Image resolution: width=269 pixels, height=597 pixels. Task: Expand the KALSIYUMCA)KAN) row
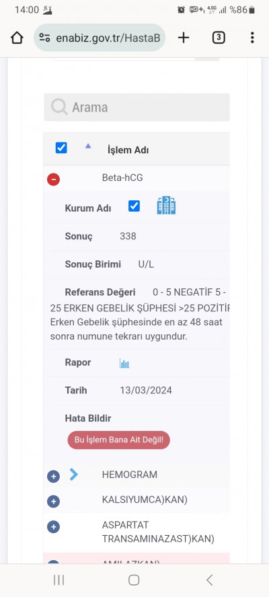53,502
